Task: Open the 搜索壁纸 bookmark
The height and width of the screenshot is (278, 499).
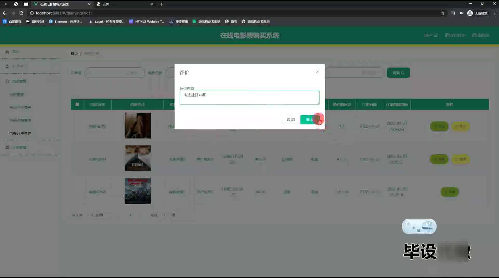Action: pyautogui.click(x=179, y=22)
